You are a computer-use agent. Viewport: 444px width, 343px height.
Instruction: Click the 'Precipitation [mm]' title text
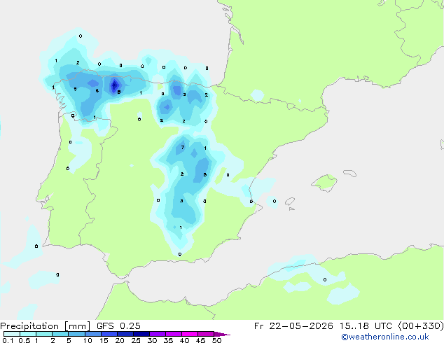click(x=45, y=326)
